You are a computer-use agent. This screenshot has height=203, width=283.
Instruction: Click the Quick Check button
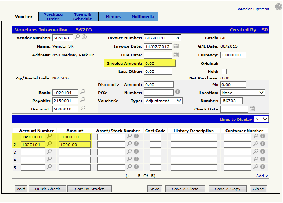click(47, 189)
